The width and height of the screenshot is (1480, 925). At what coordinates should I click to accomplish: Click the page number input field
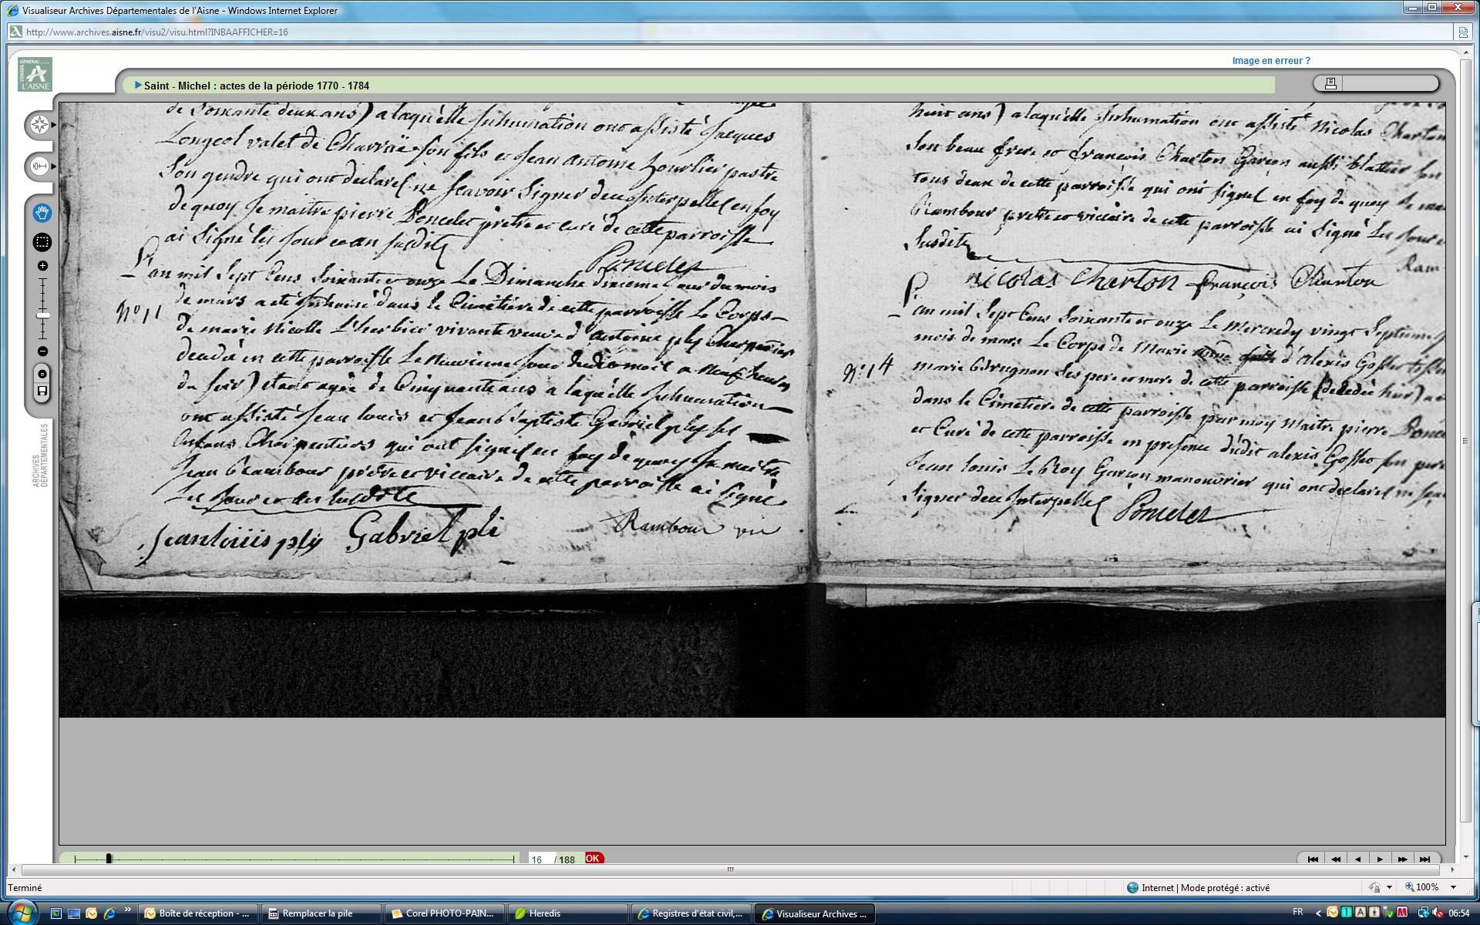tap(539, 859)
